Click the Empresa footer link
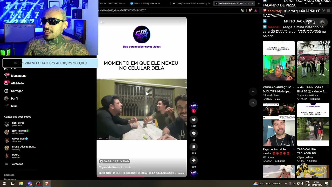332x187 pixels. pos(9,175)
